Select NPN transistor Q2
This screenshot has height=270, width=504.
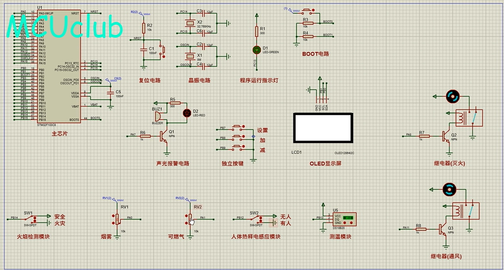[x=447, y=136]
